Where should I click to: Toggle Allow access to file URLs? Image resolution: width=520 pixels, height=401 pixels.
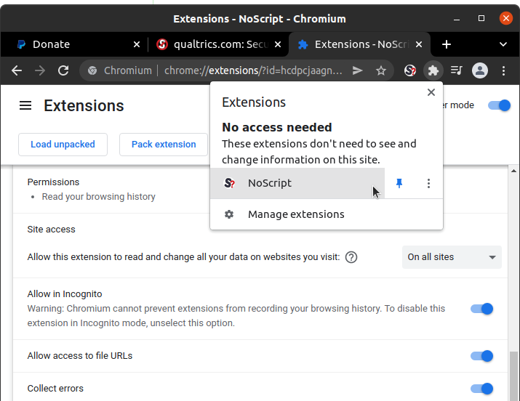pos(482,356)
